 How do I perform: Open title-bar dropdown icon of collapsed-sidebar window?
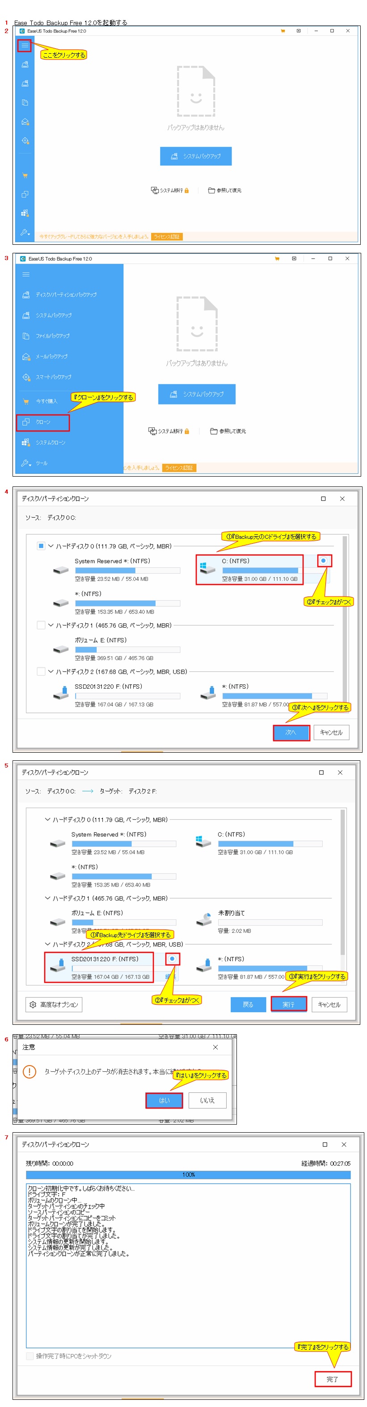(x=298, y=31)
